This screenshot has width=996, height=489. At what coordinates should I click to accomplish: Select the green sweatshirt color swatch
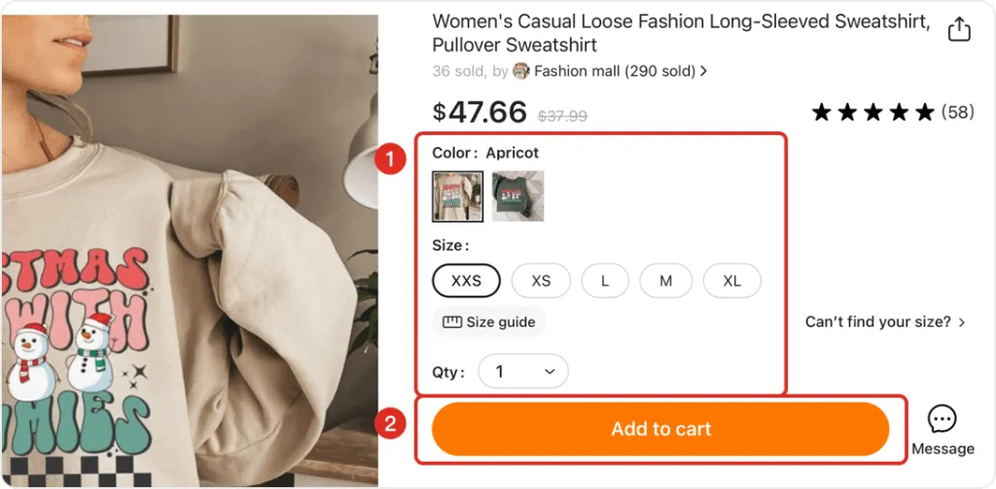517,196
